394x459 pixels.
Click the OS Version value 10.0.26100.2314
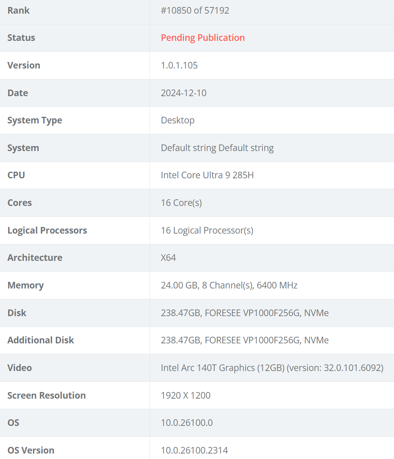tap(194, 450)
